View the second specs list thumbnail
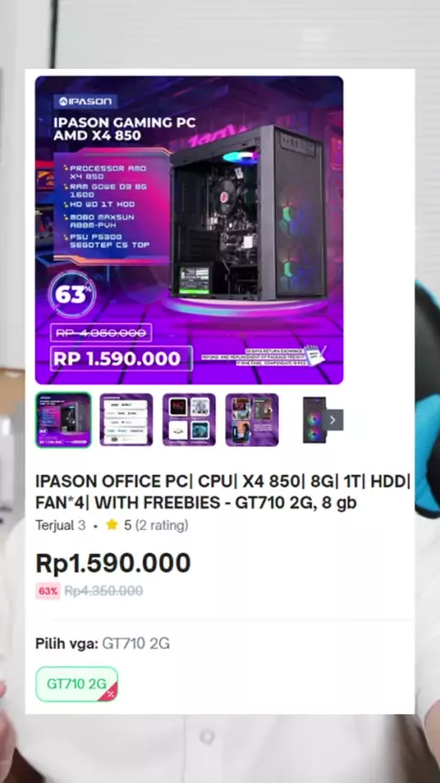Image resolution: width=440 pixels, height=783 pixels. 126,420
